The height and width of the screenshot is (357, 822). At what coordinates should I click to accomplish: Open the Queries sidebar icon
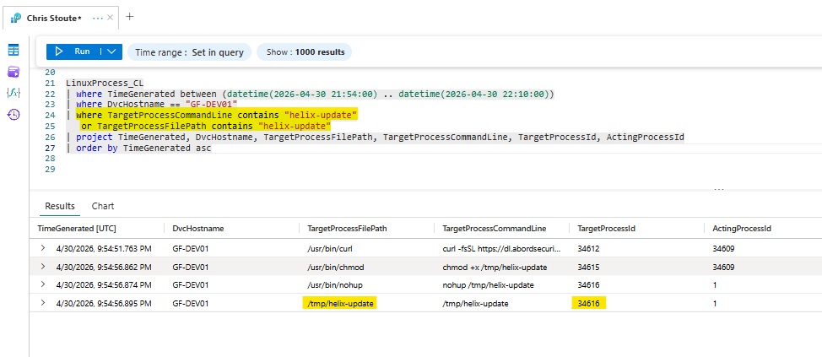(x=14, y=72)
